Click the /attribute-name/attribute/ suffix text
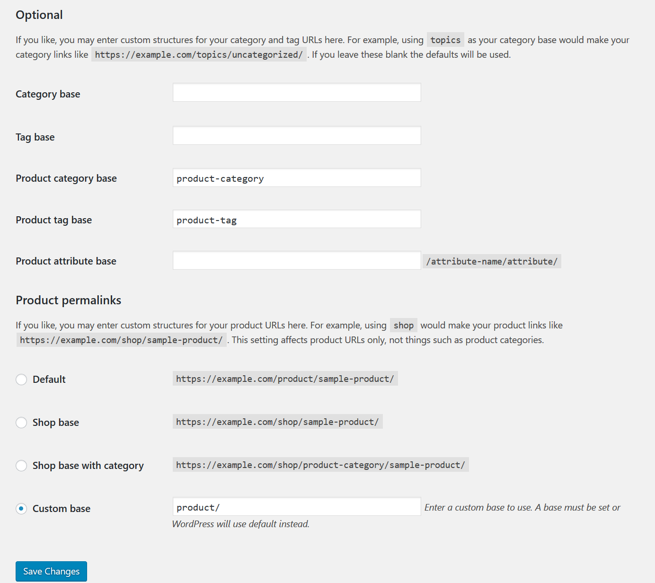Screen dimensions: 655x583 pos(492,262)
